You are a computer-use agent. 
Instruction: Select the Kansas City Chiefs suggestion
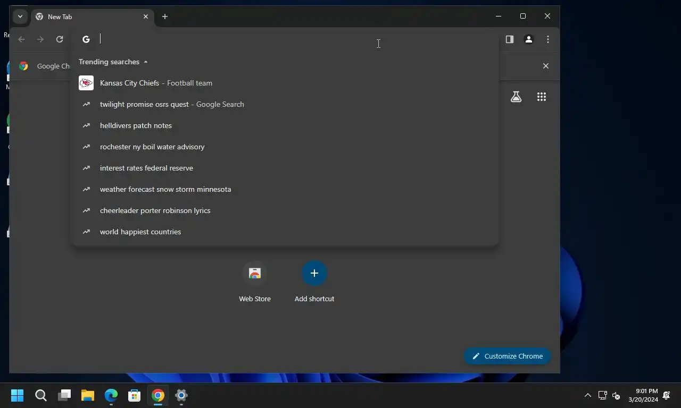[285, 83]
